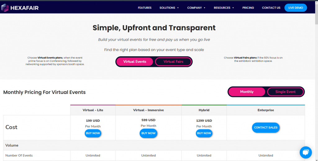Go to the Pricing page
Viewport: 318px width, 161px height.
pos(248,8)
